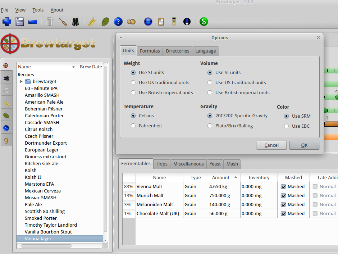This screenshot has height=254, width=338.
Task: Choose Plato/Brix/Balling gravity option
Action: 210,126
